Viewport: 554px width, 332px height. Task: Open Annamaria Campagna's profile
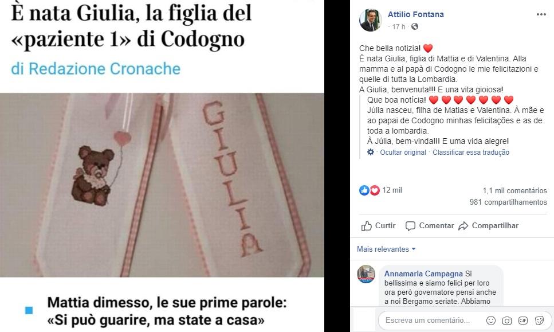pyautogui.click(x=423, y=274)
